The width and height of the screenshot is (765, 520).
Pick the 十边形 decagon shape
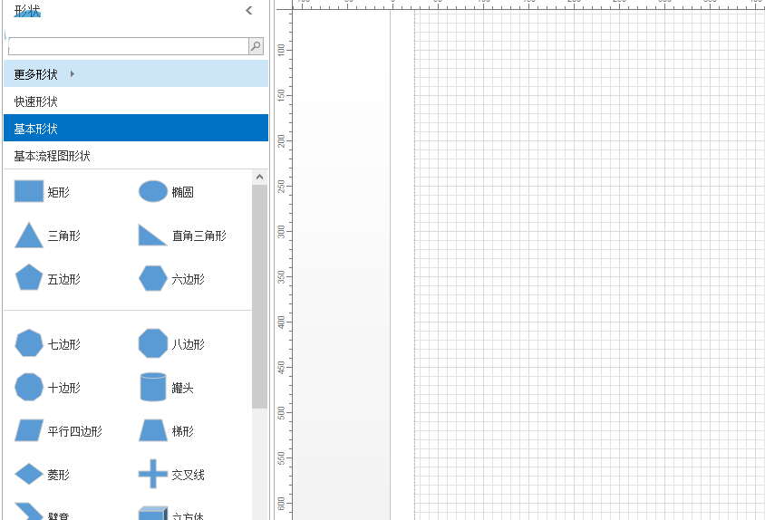click(29, 388)
